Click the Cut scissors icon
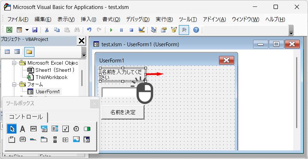 click(47, 30)
